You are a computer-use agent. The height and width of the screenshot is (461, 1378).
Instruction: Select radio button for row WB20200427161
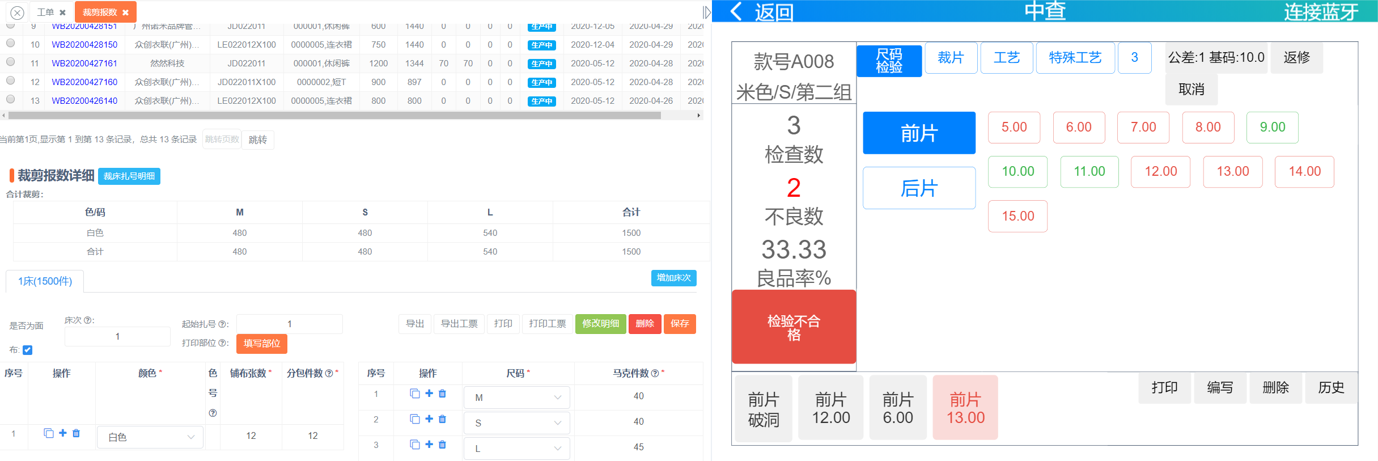coord(10,62)
